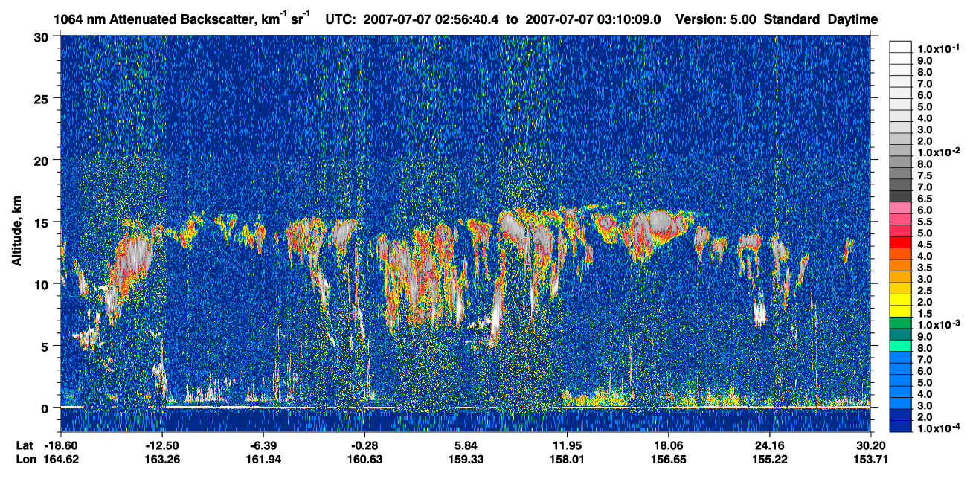Click the longitude value 159.33
Viewport: 967px width, 496px height.
point(466,459)
